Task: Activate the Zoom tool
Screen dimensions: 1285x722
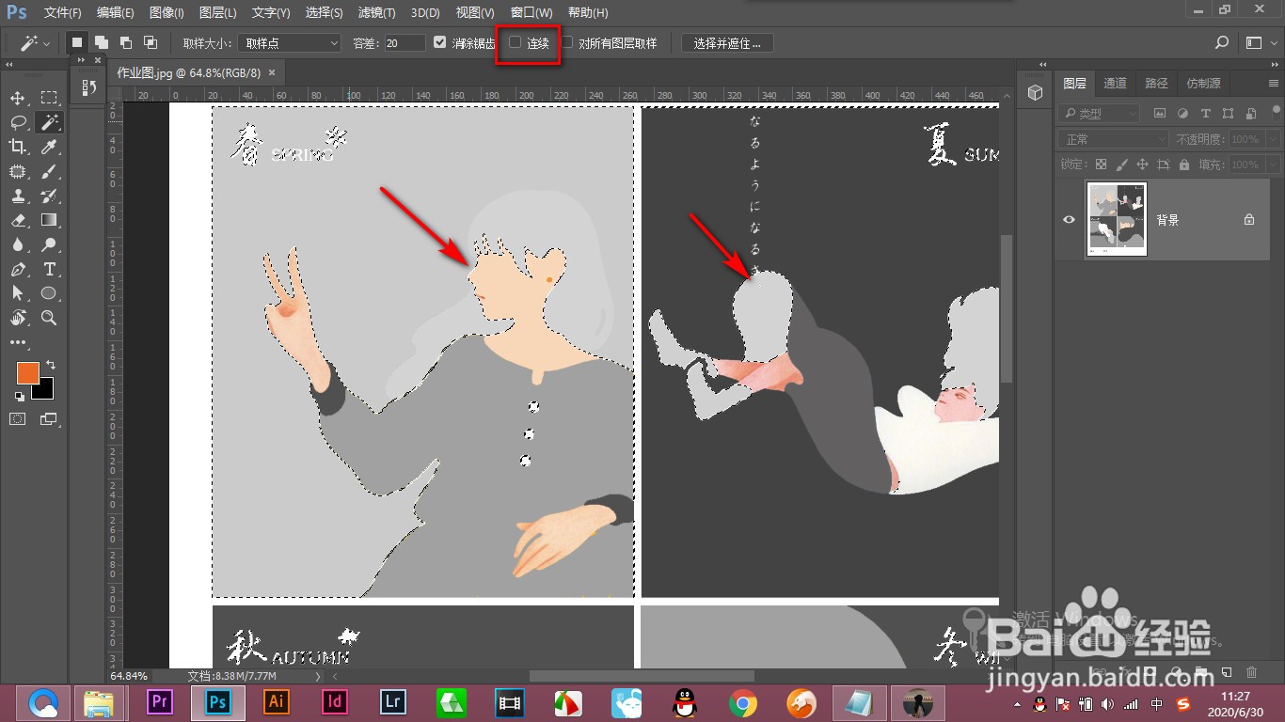Action: [49, 318]
